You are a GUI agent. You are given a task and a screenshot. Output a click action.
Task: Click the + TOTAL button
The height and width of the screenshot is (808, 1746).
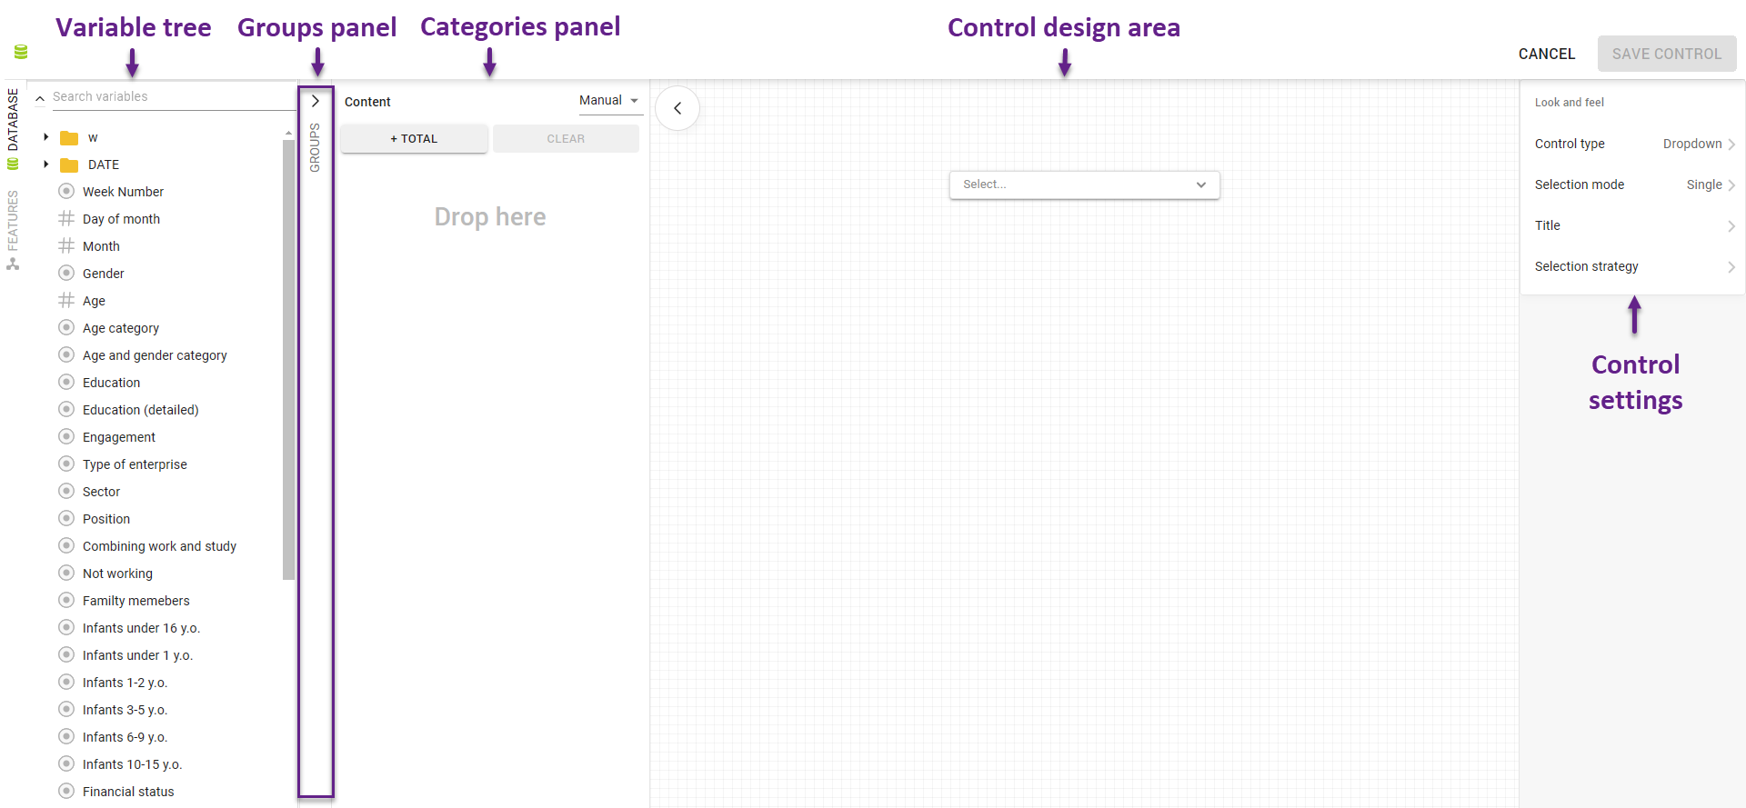413,138
